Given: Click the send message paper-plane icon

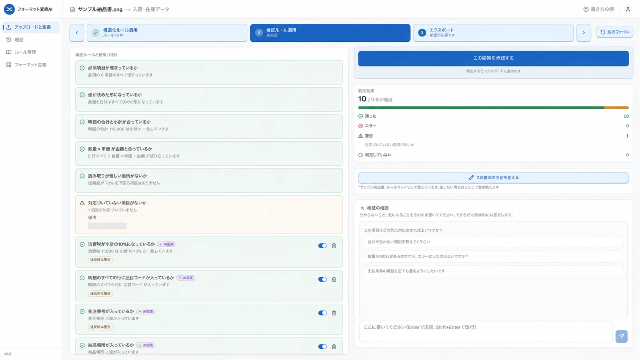Looking at the screenshot, I should tap(621, 336).
